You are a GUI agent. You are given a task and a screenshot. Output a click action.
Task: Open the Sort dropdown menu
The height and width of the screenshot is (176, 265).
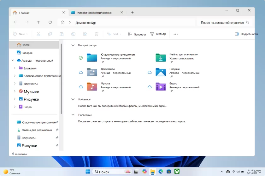(114, 34)
